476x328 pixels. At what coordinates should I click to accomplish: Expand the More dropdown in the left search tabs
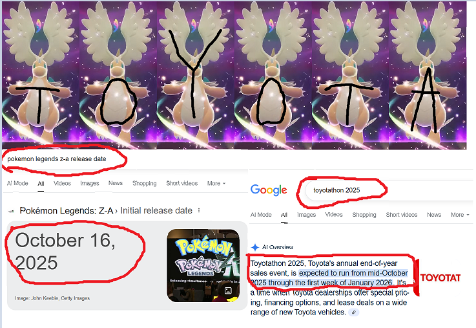(x=216, y=183)
